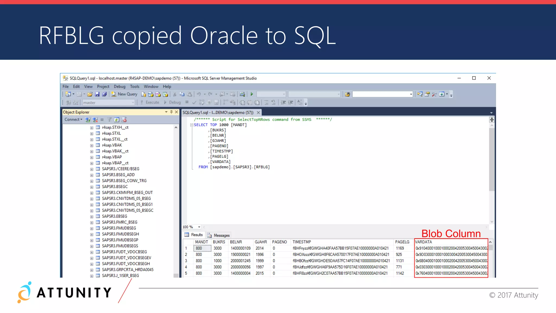This screenshot has height=313, width=556.
Task: Click the green Start play icon
Action: tap(252, 94)
